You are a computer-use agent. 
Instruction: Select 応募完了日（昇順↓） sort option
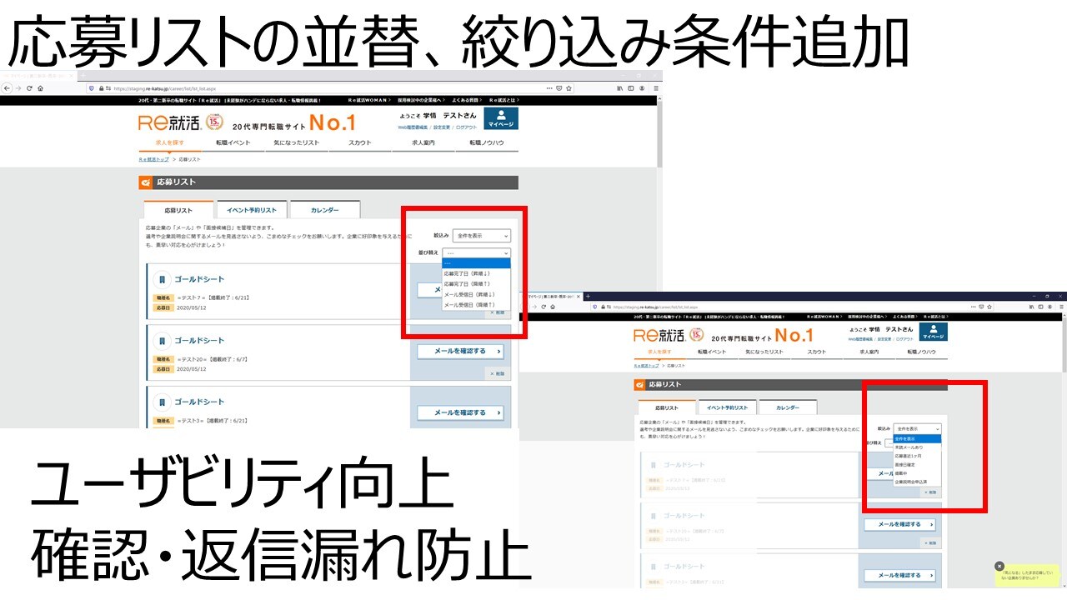click(476, 273)
